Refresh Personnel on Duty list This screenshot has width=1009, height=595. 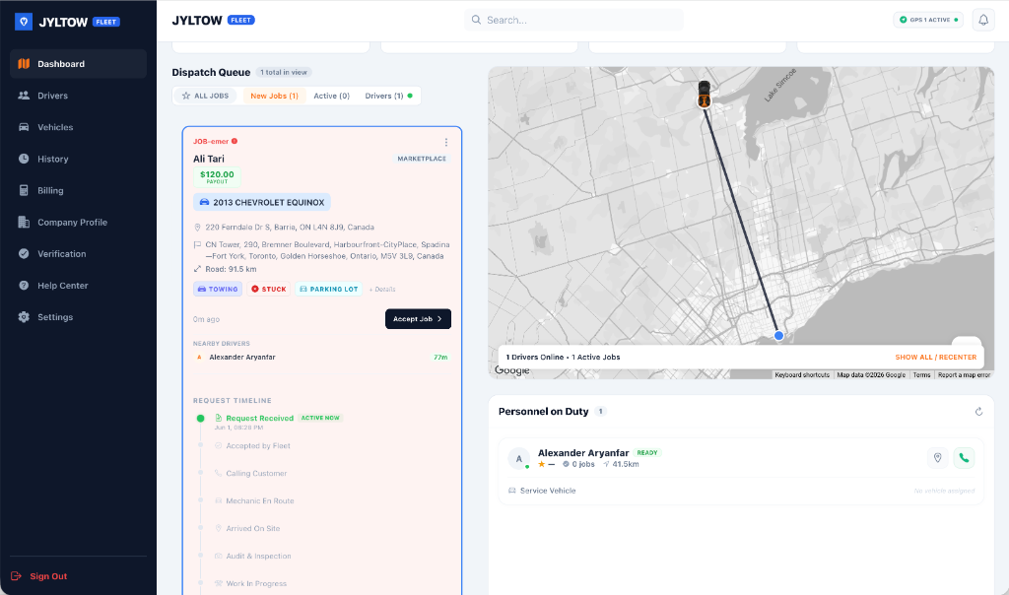[x=978, y=412]
